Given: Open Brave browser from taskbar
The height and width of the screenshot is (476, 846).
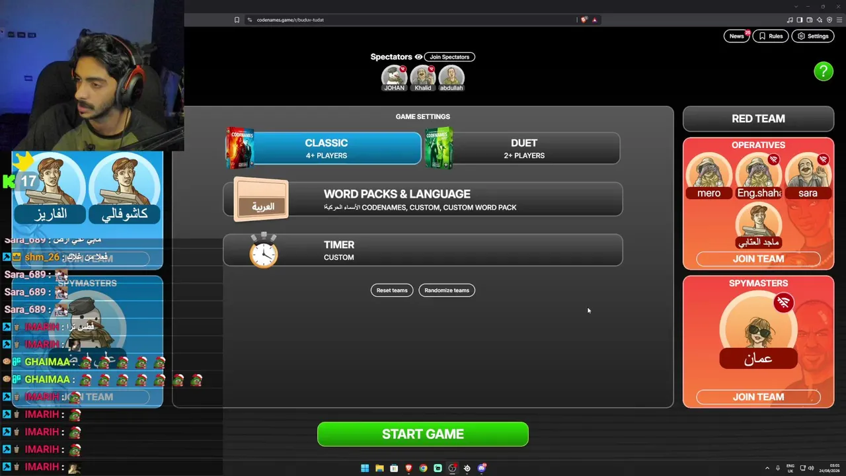Looking at the screenshot, I should coord(408,468).
